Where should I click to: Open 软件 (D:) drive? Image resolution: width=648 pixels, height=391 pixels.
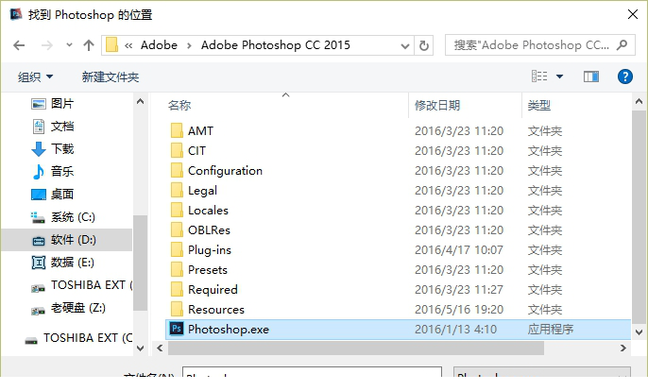pyautogui.click(x=73, y=240)
